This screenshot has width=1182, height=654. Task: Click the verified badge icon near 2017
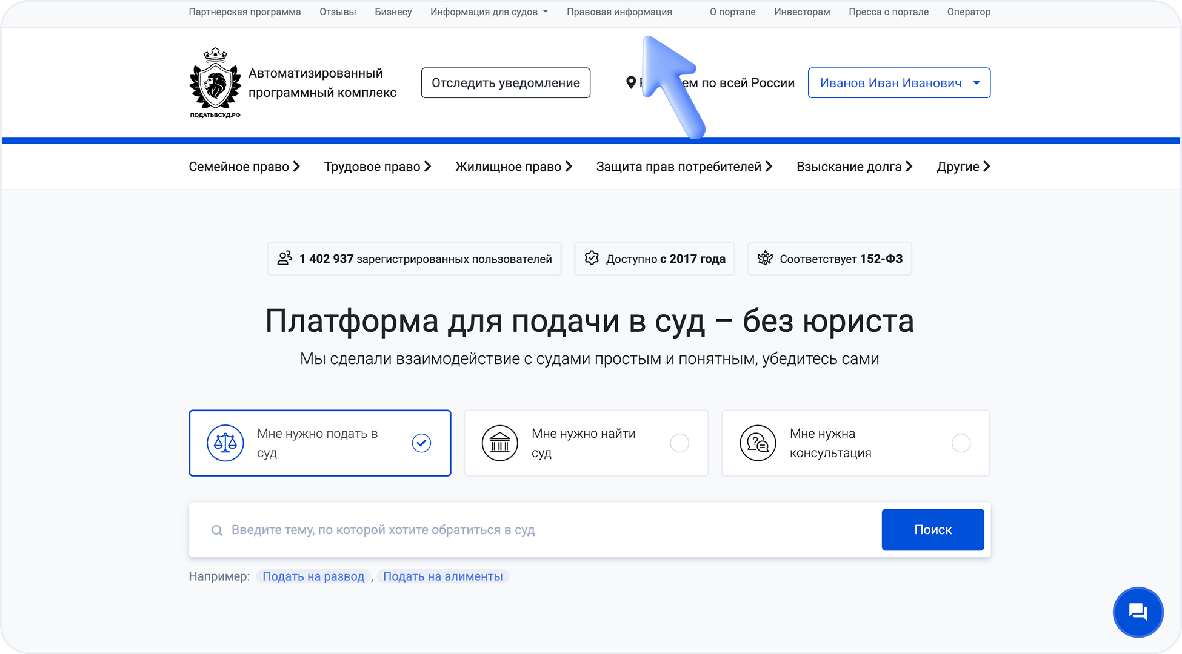pos(592,259)
